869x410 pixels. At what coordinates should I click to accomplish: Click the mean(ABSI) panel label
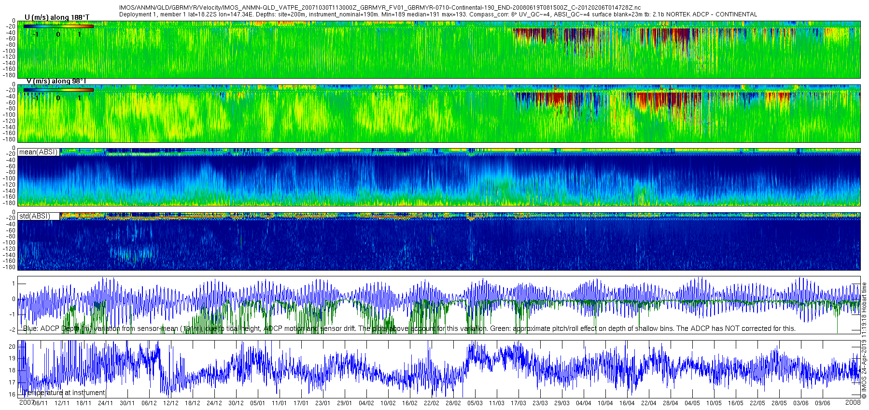point(38,152)
